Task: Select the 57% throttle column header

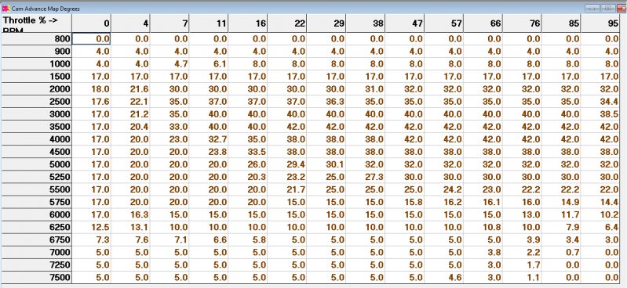Action: [444, 23]
